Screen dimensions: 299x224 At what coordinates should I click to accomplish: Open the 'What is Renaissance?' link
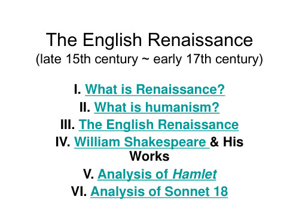tap(155, 89)
